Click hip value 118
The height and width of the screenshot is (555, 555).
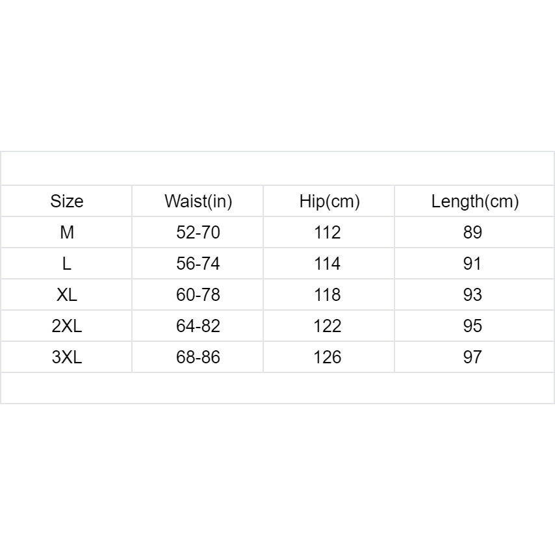click(328, 295)
